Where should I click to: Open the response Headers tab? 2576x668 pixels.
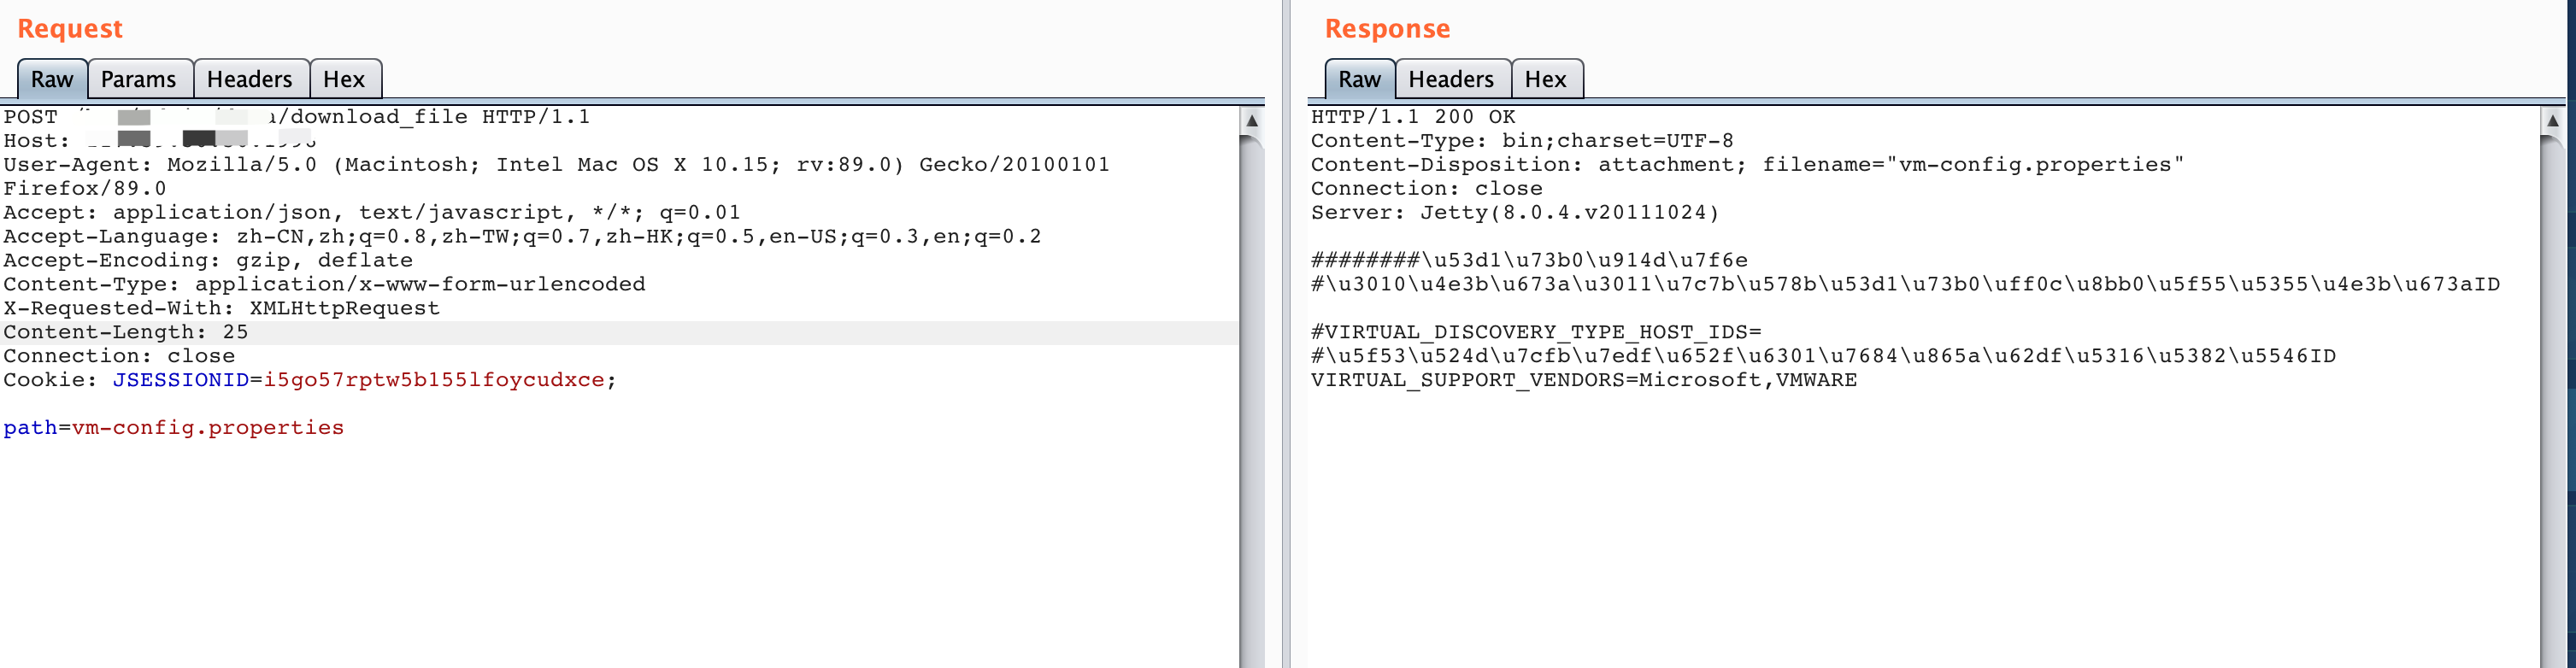click(1450, 79)
